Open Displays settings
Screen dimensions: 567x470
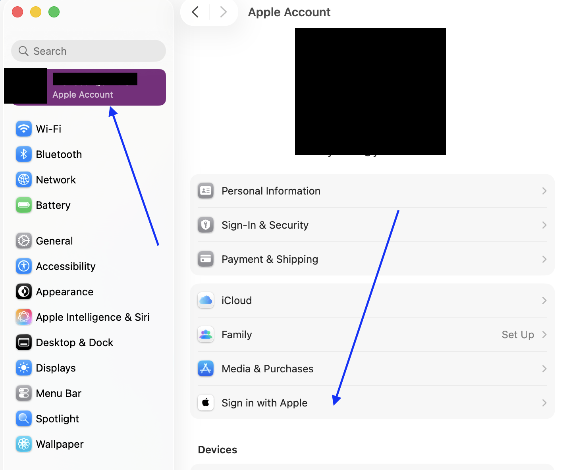pyautogui.click(x=89, y=368)
